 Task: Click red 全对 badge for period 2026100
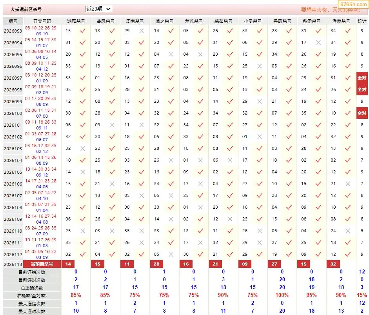click(x=362, y=113)
